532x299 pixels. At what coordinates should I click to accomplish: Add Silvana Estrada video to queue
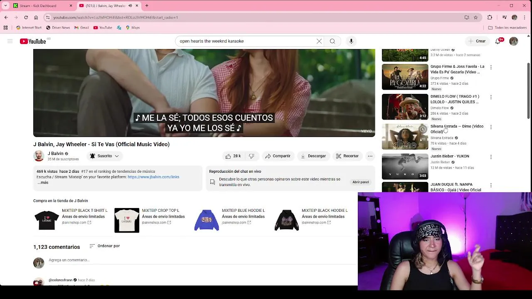pos(423,139)
